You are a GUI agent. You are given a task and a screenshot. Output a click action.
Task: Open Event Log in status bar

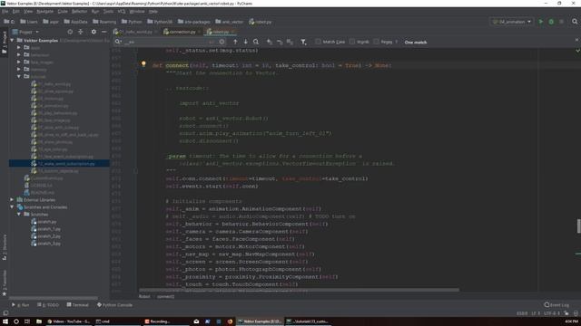[x=556, y=305]
